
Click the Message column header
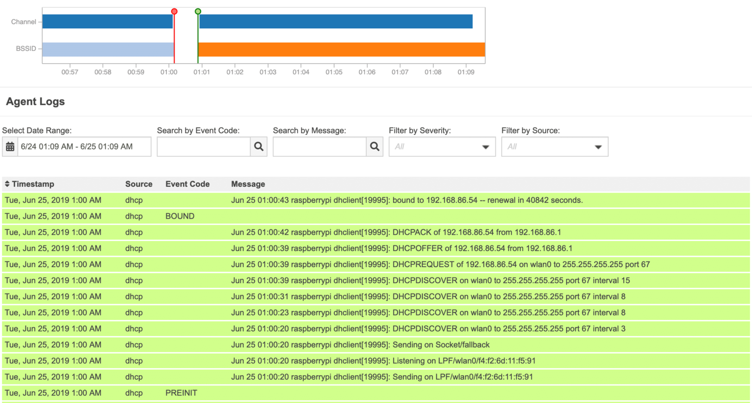[x=248, y=184]
